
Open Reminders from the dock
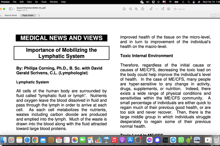[67, 140]
